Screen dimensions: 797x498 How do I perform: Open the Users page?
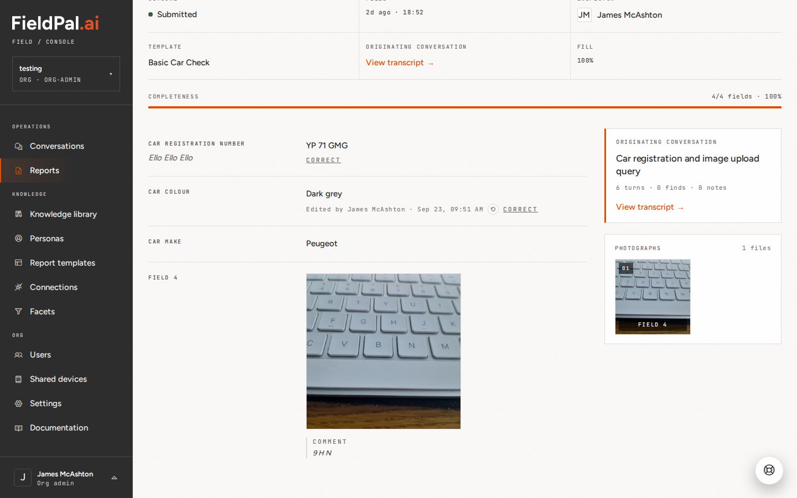click(66, 355)
